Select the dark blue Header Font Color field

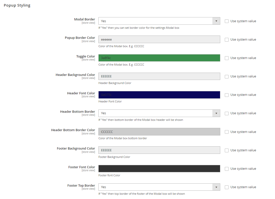[x=159, y=95]
